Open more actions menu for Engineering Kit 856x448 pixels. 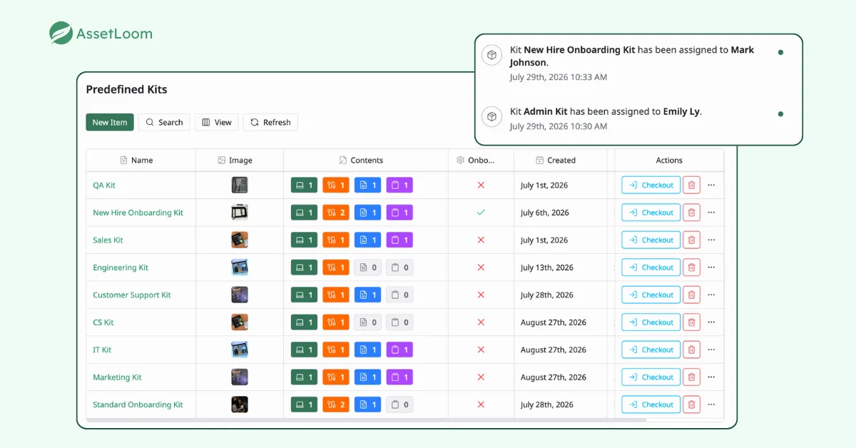tap(711, 268)
